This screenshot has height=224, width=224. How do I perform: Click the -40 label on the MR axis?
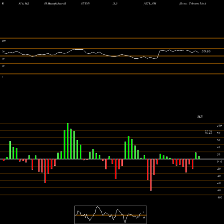[219, 176]
